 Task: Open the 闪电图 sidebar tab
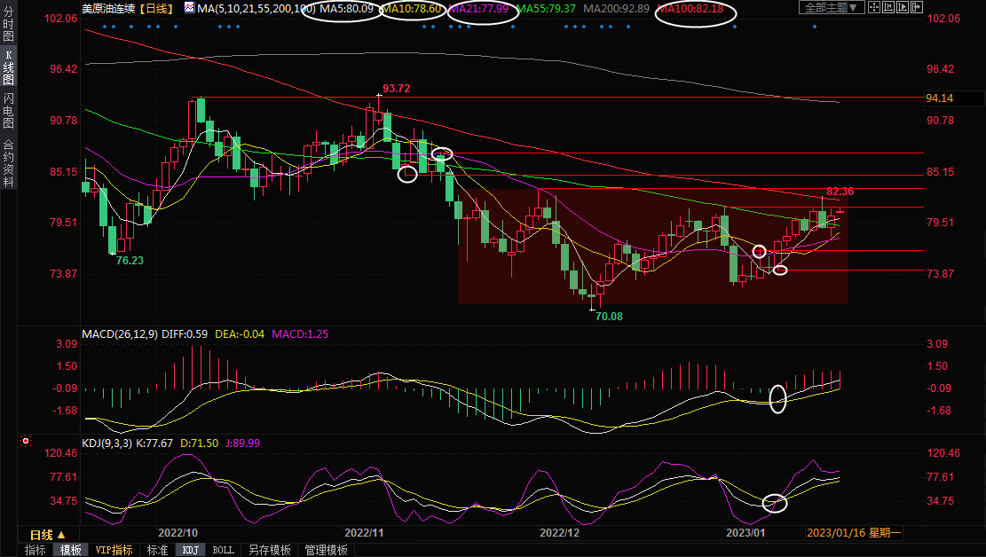(x=9, y=111)
